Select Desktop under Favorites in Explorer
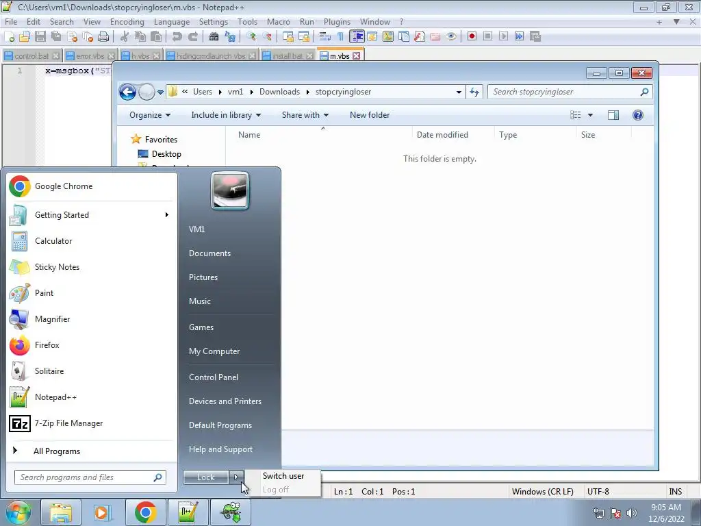This screenshot has height=526, width=701. point(166,154)
